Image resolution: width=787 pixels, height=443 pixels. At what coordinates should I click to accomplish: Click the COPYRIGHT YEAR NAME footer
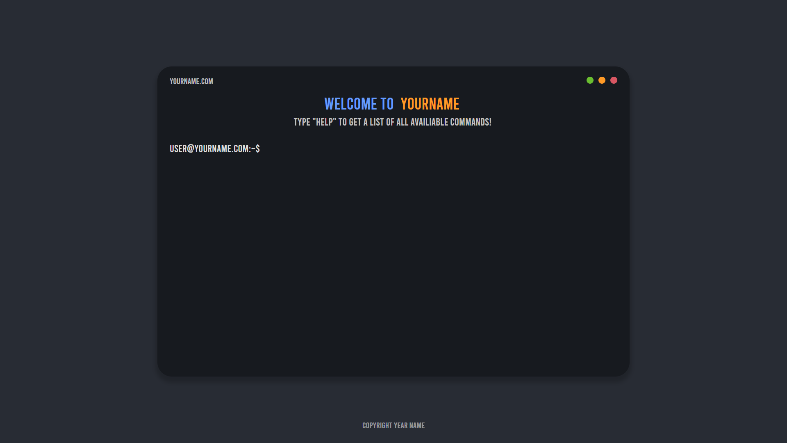[393, 426]
